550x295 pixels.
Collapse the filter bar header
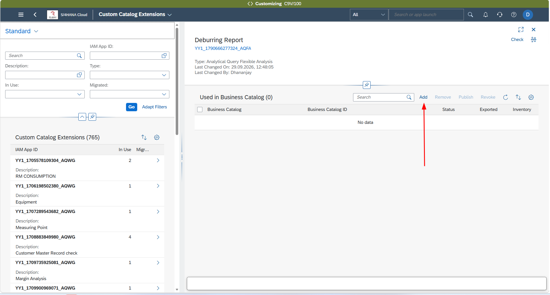pyautogui.click(x=82, y=117)
